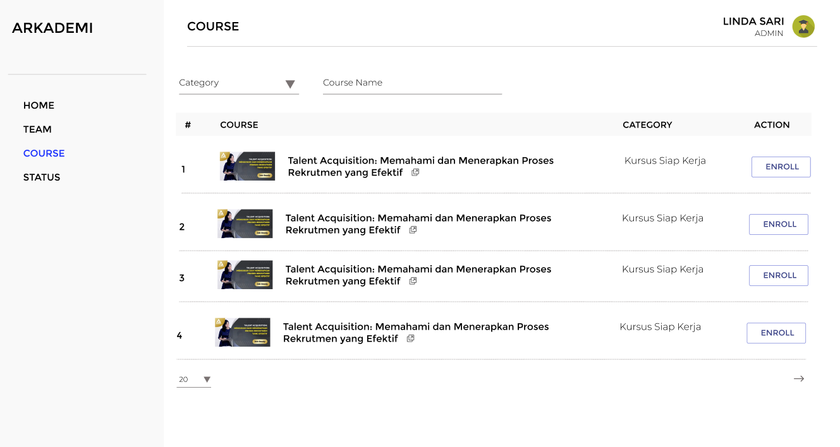Navigate to HOME in the sidebar
The width and height of the screenshot is (840, 447).
click(39, 105)
